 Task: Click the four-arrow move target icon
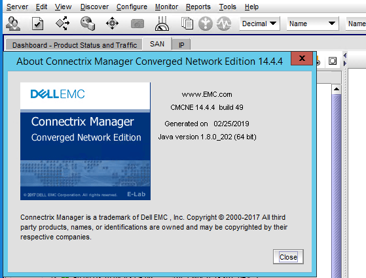(112, 24)
